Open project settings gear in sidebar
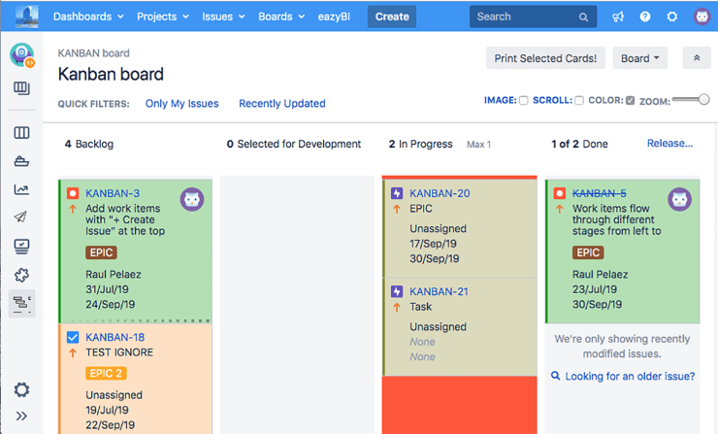Image resolution: width=718 pixels, height=434 pixels. (x=21, y=389)
